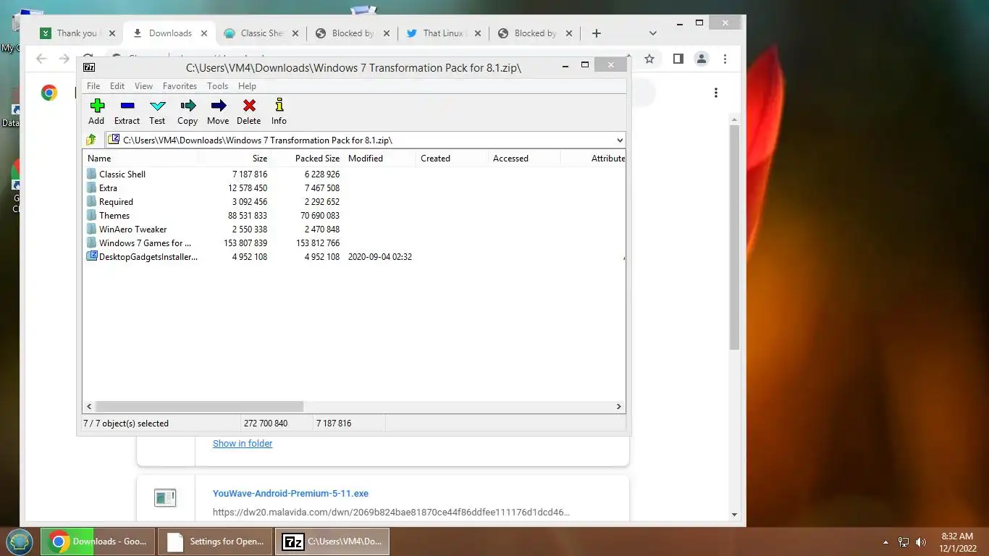Open the View menu
This screenshot has width=989, height=556.
(143, 85)
